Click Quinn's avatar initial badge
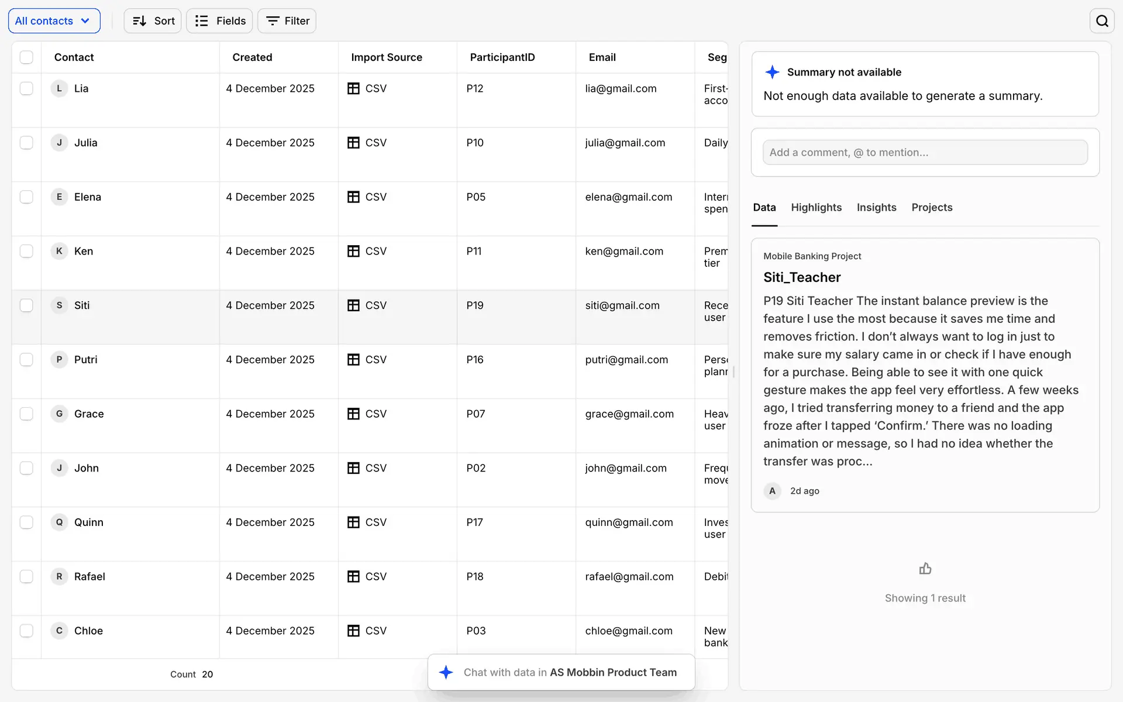 [x=59, y=522]
